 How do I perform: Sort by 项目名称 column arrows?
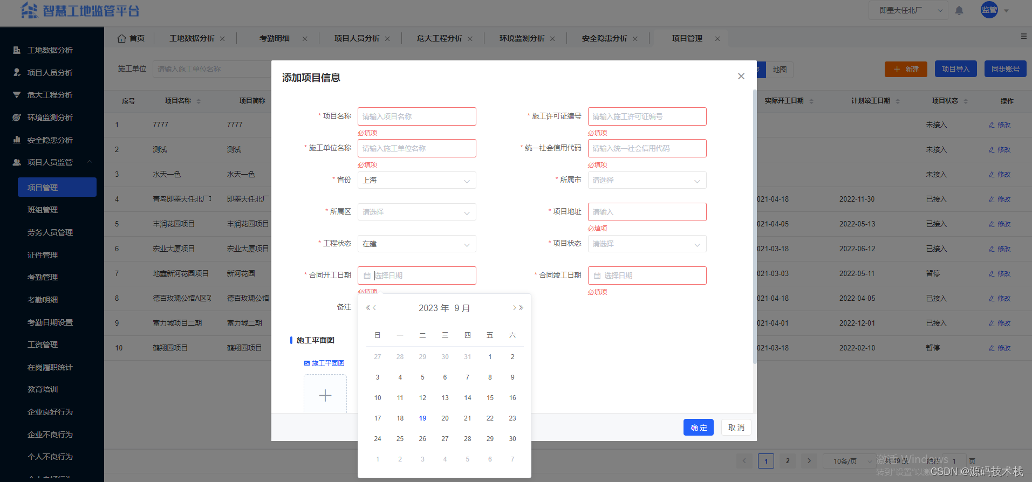tap(199, 101)
